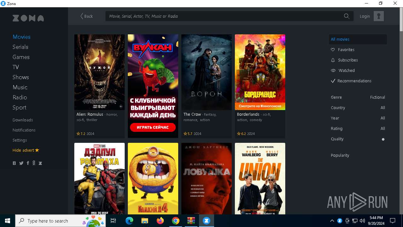
Task: Select the Movies section
Action: coord(21,37)
